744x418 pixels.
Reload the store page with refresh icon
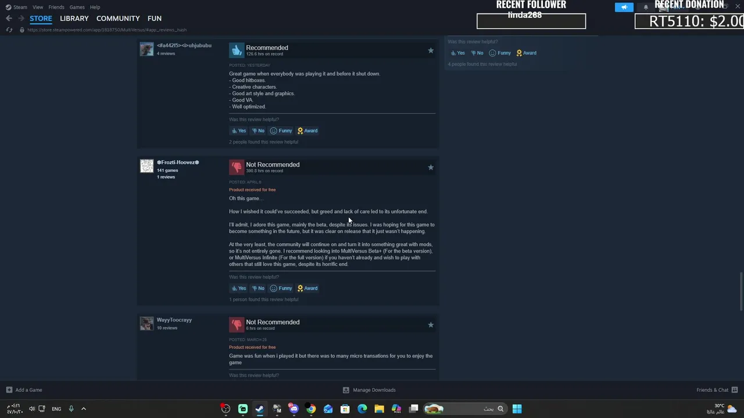(x=9, y=30)
